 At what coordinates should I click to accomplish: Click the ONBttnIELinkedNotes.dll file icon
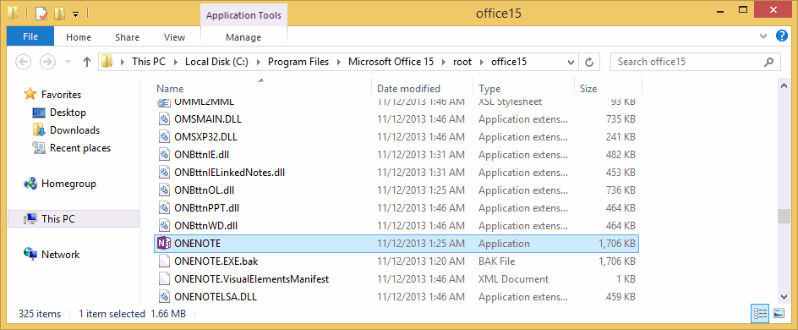(163, 173)
